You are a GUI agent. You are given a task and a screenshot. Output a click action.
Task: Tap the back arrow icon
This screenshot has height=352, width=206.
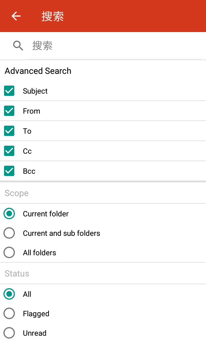click(x=16, y=16)
